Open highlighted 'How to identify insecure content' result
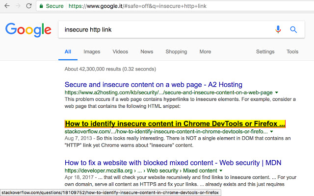 (x=175, y=124)
